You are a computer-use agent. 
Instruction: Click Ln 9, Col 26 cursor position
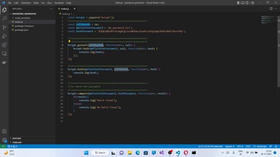[210, 146]
